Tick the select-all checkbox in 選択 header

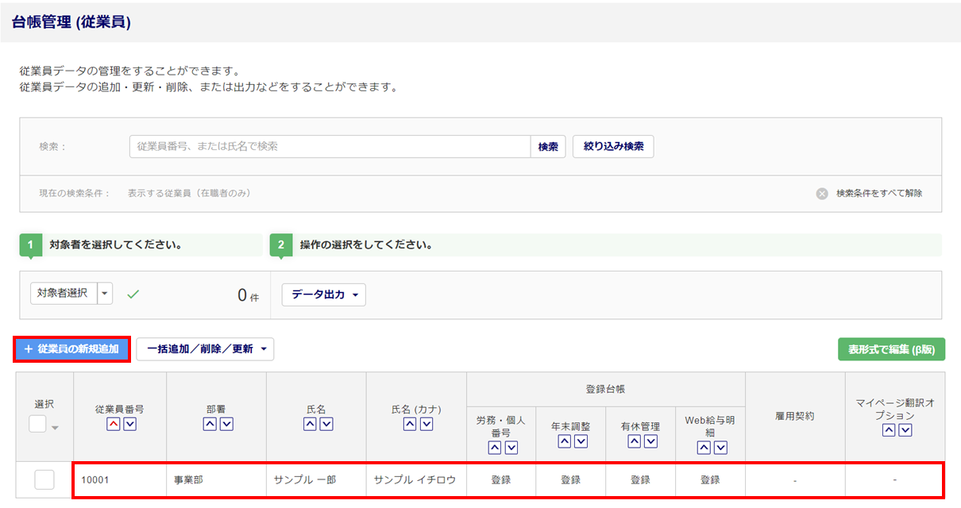pyautogui.click(x=37, y=424)
